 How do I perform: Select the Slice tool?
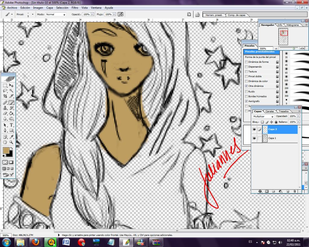pos(11,96)
